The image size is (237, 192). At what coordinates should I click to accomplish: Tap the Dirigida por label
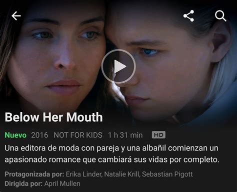23,184
